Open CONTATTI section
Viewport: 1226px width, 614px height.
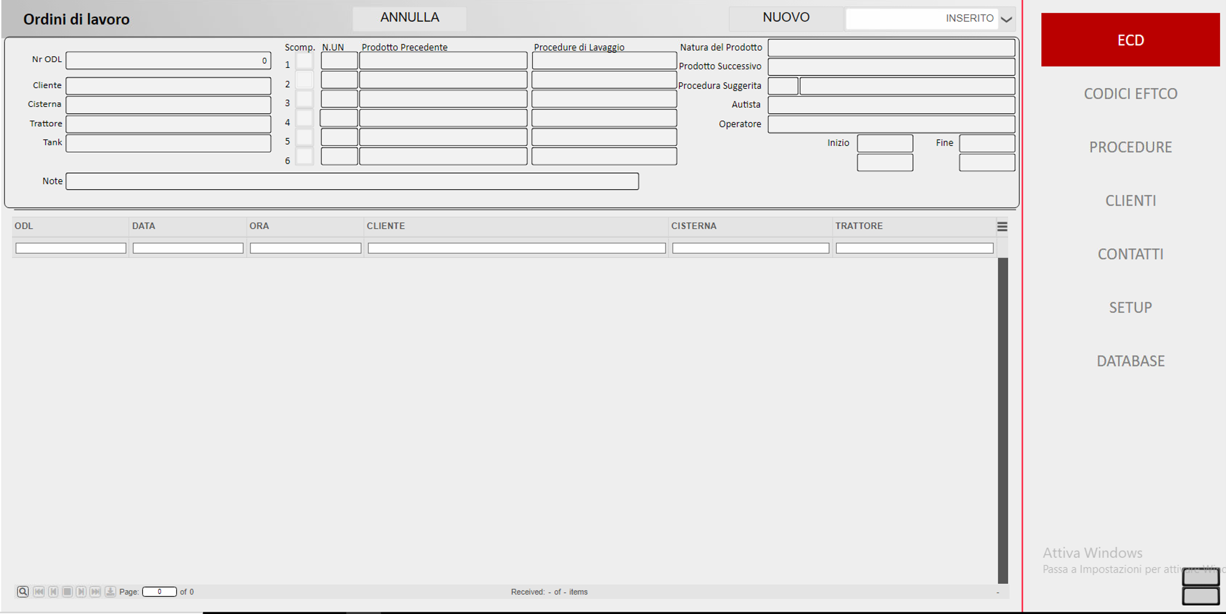click(1130, 254)
